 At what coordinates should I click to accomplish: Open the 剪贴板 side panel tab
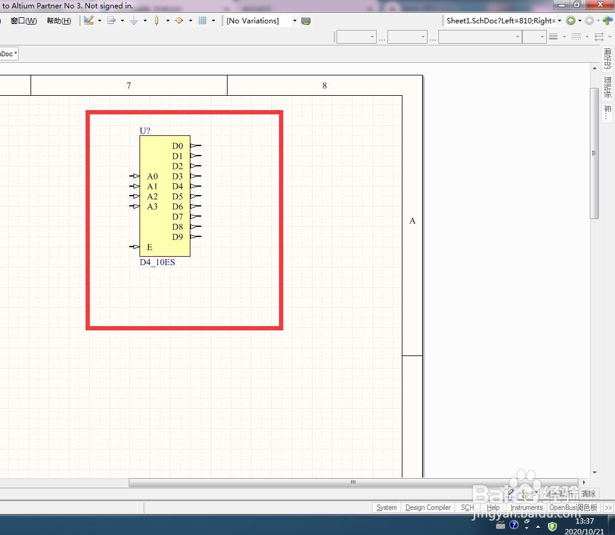click(608, 87)
